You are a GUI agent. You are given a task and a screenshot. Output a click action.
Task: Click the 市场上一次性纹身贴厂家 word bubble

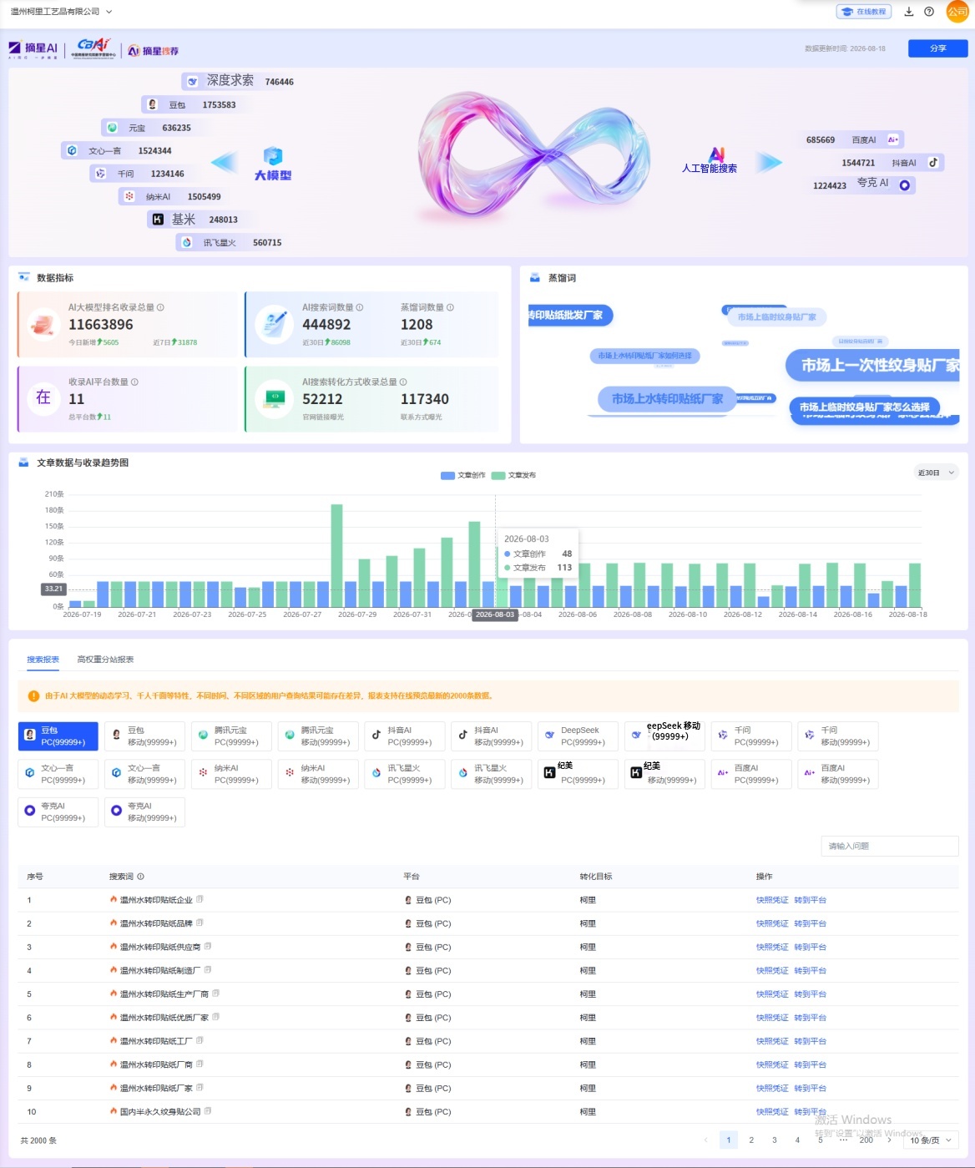pyautogui.click(x=872, y=365)
